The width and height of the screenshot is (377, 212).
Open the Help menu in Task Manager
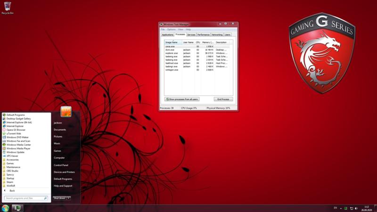point(188,29)
